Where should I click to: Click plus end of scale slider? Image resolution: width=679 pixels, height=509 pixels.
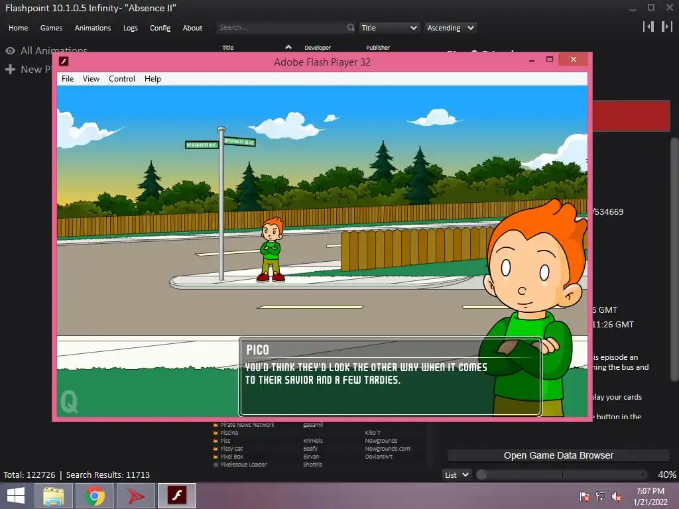click(643, 475)
